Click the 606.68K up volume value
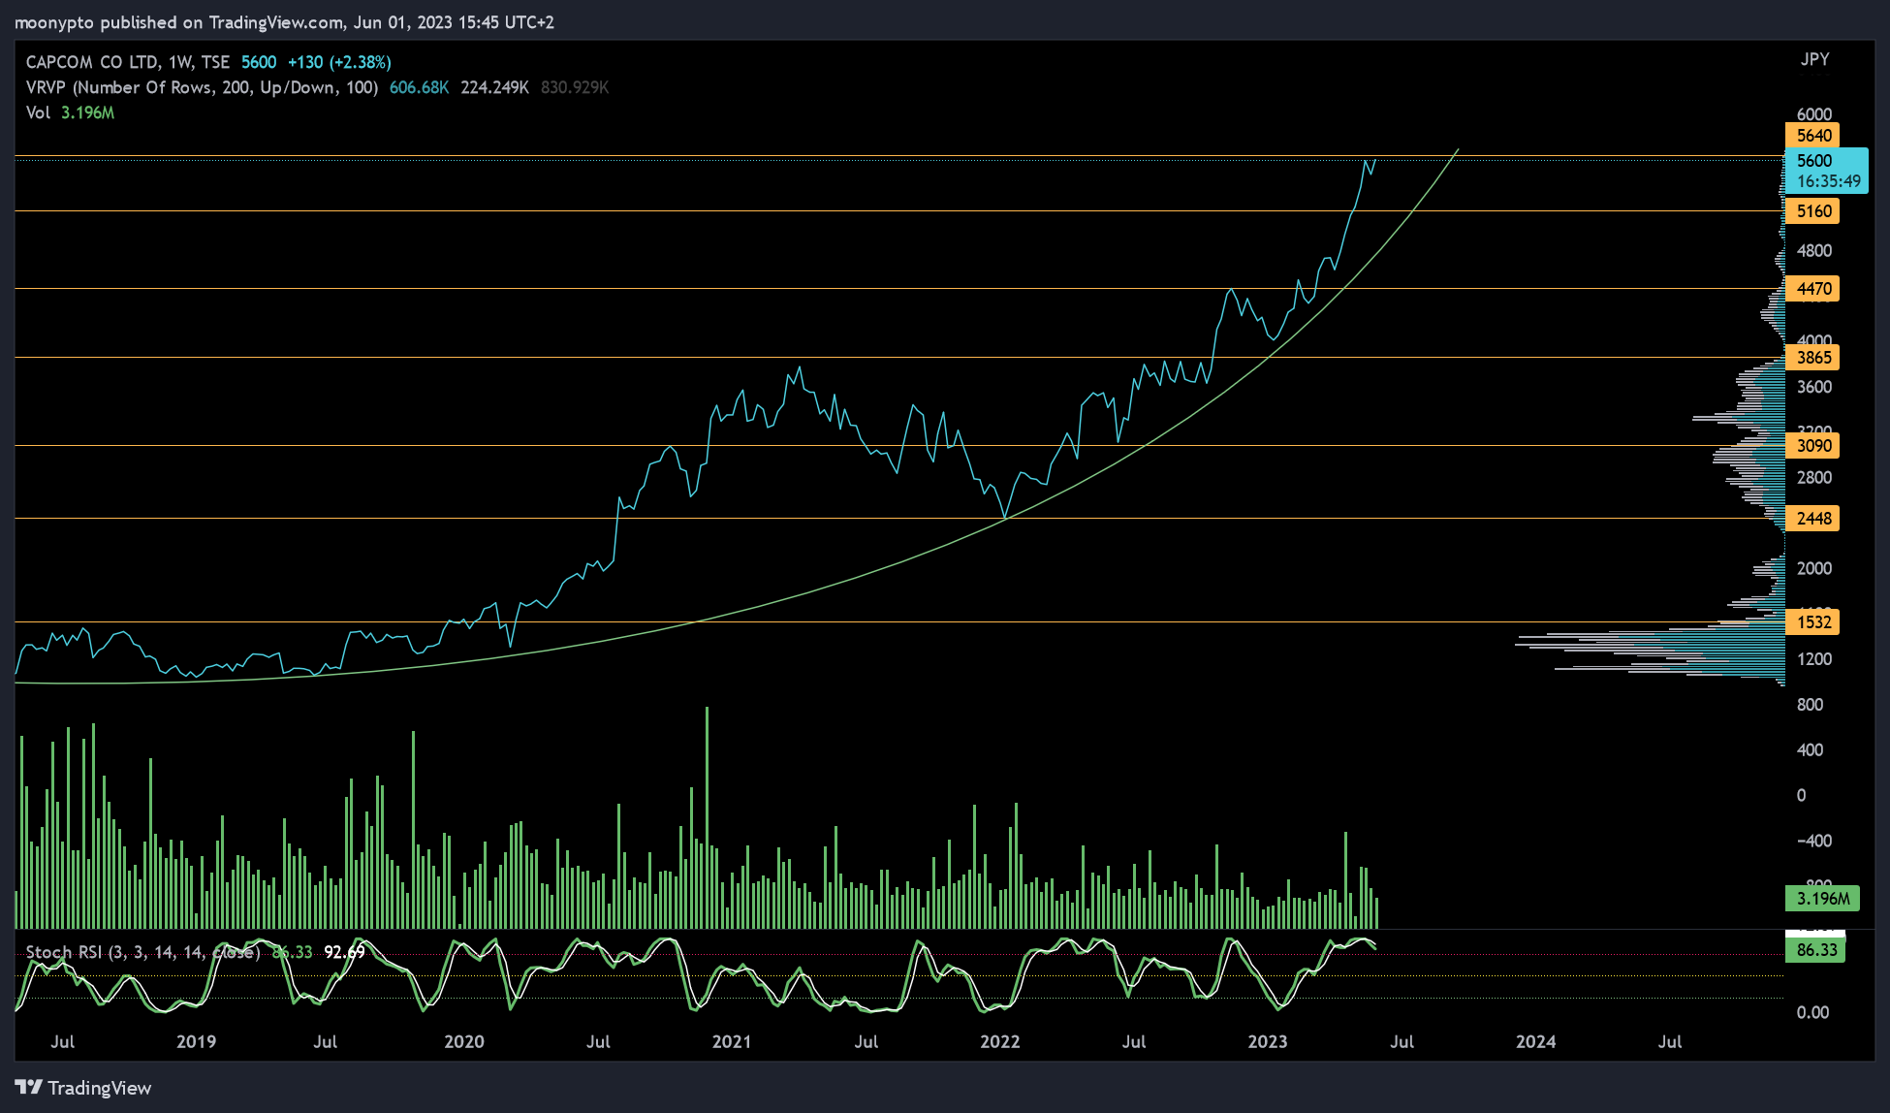1890x1113 pixels. pyautogui.click(x=419, y=87)
